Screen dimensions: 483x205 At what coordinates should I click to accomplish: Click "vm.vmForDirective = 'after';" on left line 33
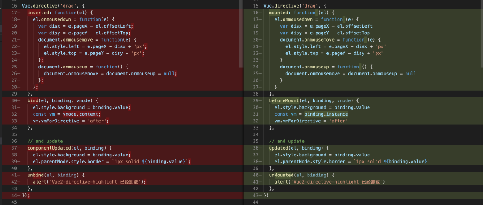[71, 121]
